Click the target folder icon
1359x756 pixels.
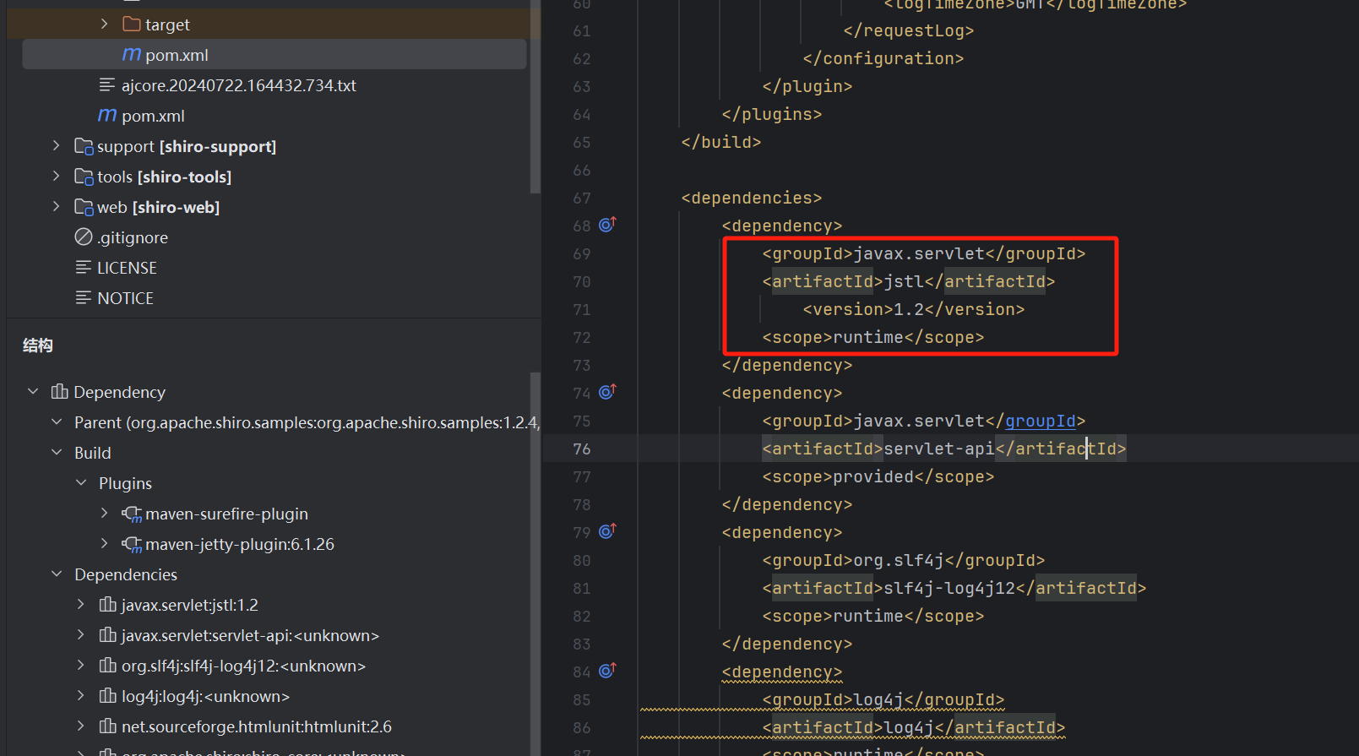[132, 24]
